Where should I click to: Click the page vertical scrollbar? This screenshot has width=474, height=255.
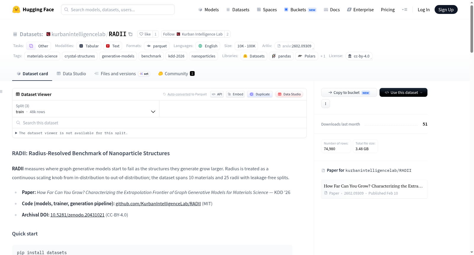(472, 29)
